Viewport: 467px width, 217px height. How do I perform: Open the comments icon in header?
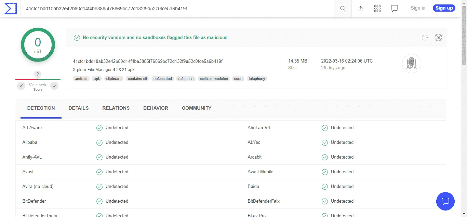[x=395, y=9]
